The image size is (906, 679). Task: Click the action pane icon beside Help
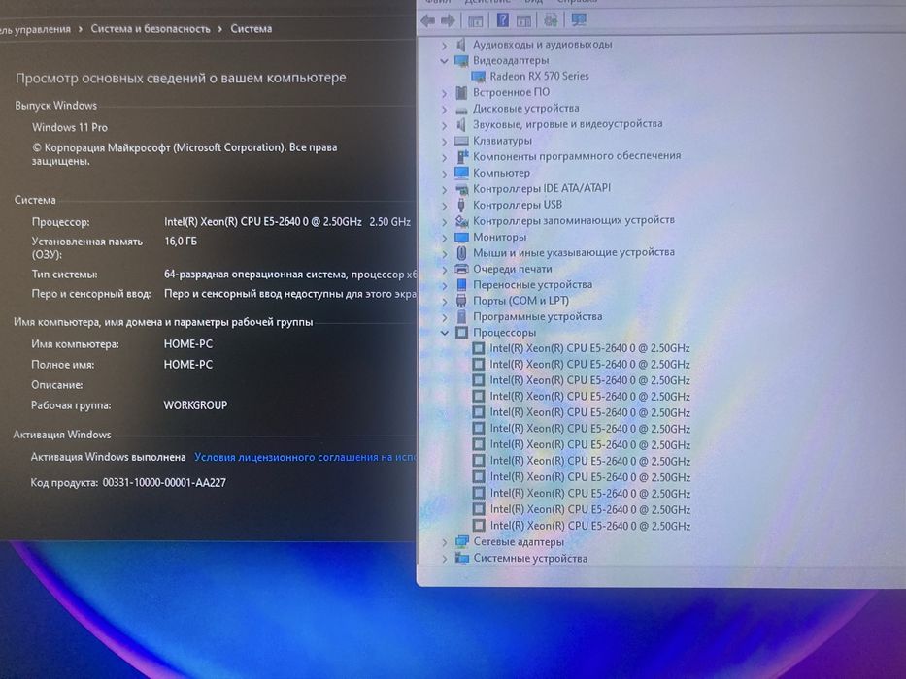(x=523, y=20)
